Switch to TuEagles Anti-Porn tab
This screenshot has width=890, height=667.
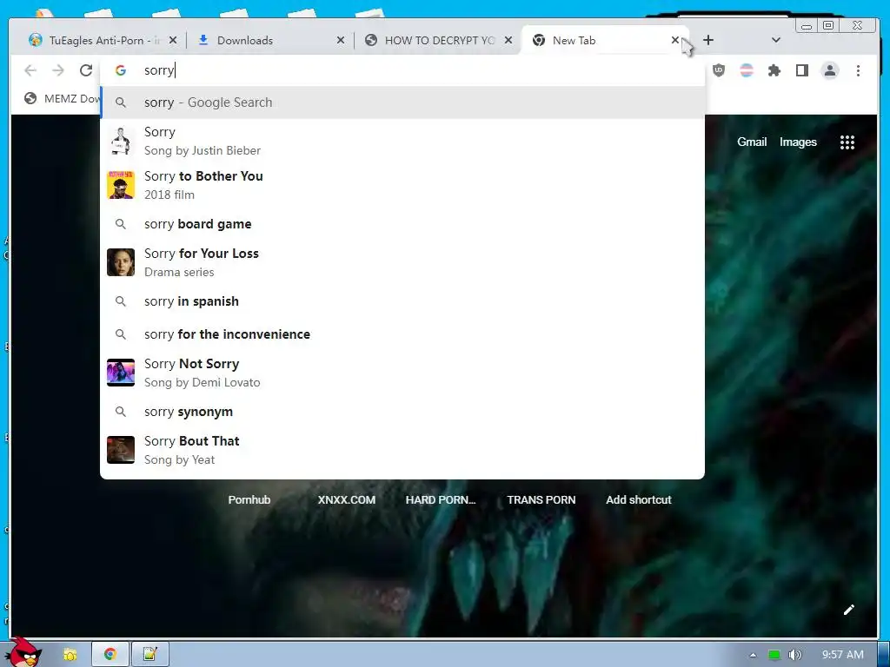pyautogui.click(x=103, y=40)
